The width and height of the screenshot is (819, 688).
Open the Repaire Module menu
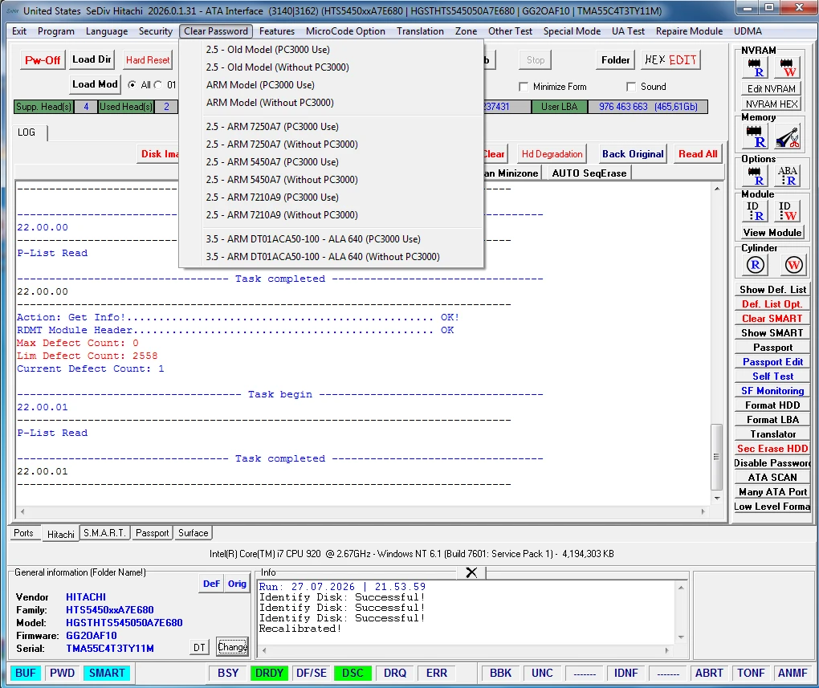coord(689,31)
